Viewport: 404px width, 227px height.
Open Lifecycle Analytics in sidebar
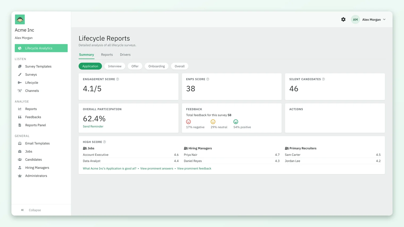[x=41, y=48]
